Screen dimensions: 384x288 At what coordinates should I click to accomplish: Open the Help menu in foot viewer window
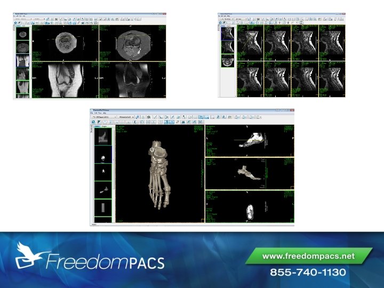tap(105, 113)
